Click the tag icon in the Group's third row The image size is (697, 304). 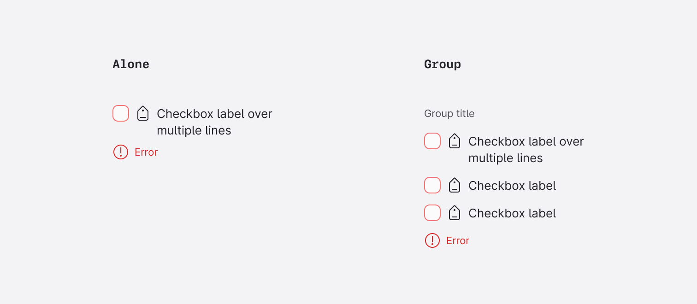[455, 213]
